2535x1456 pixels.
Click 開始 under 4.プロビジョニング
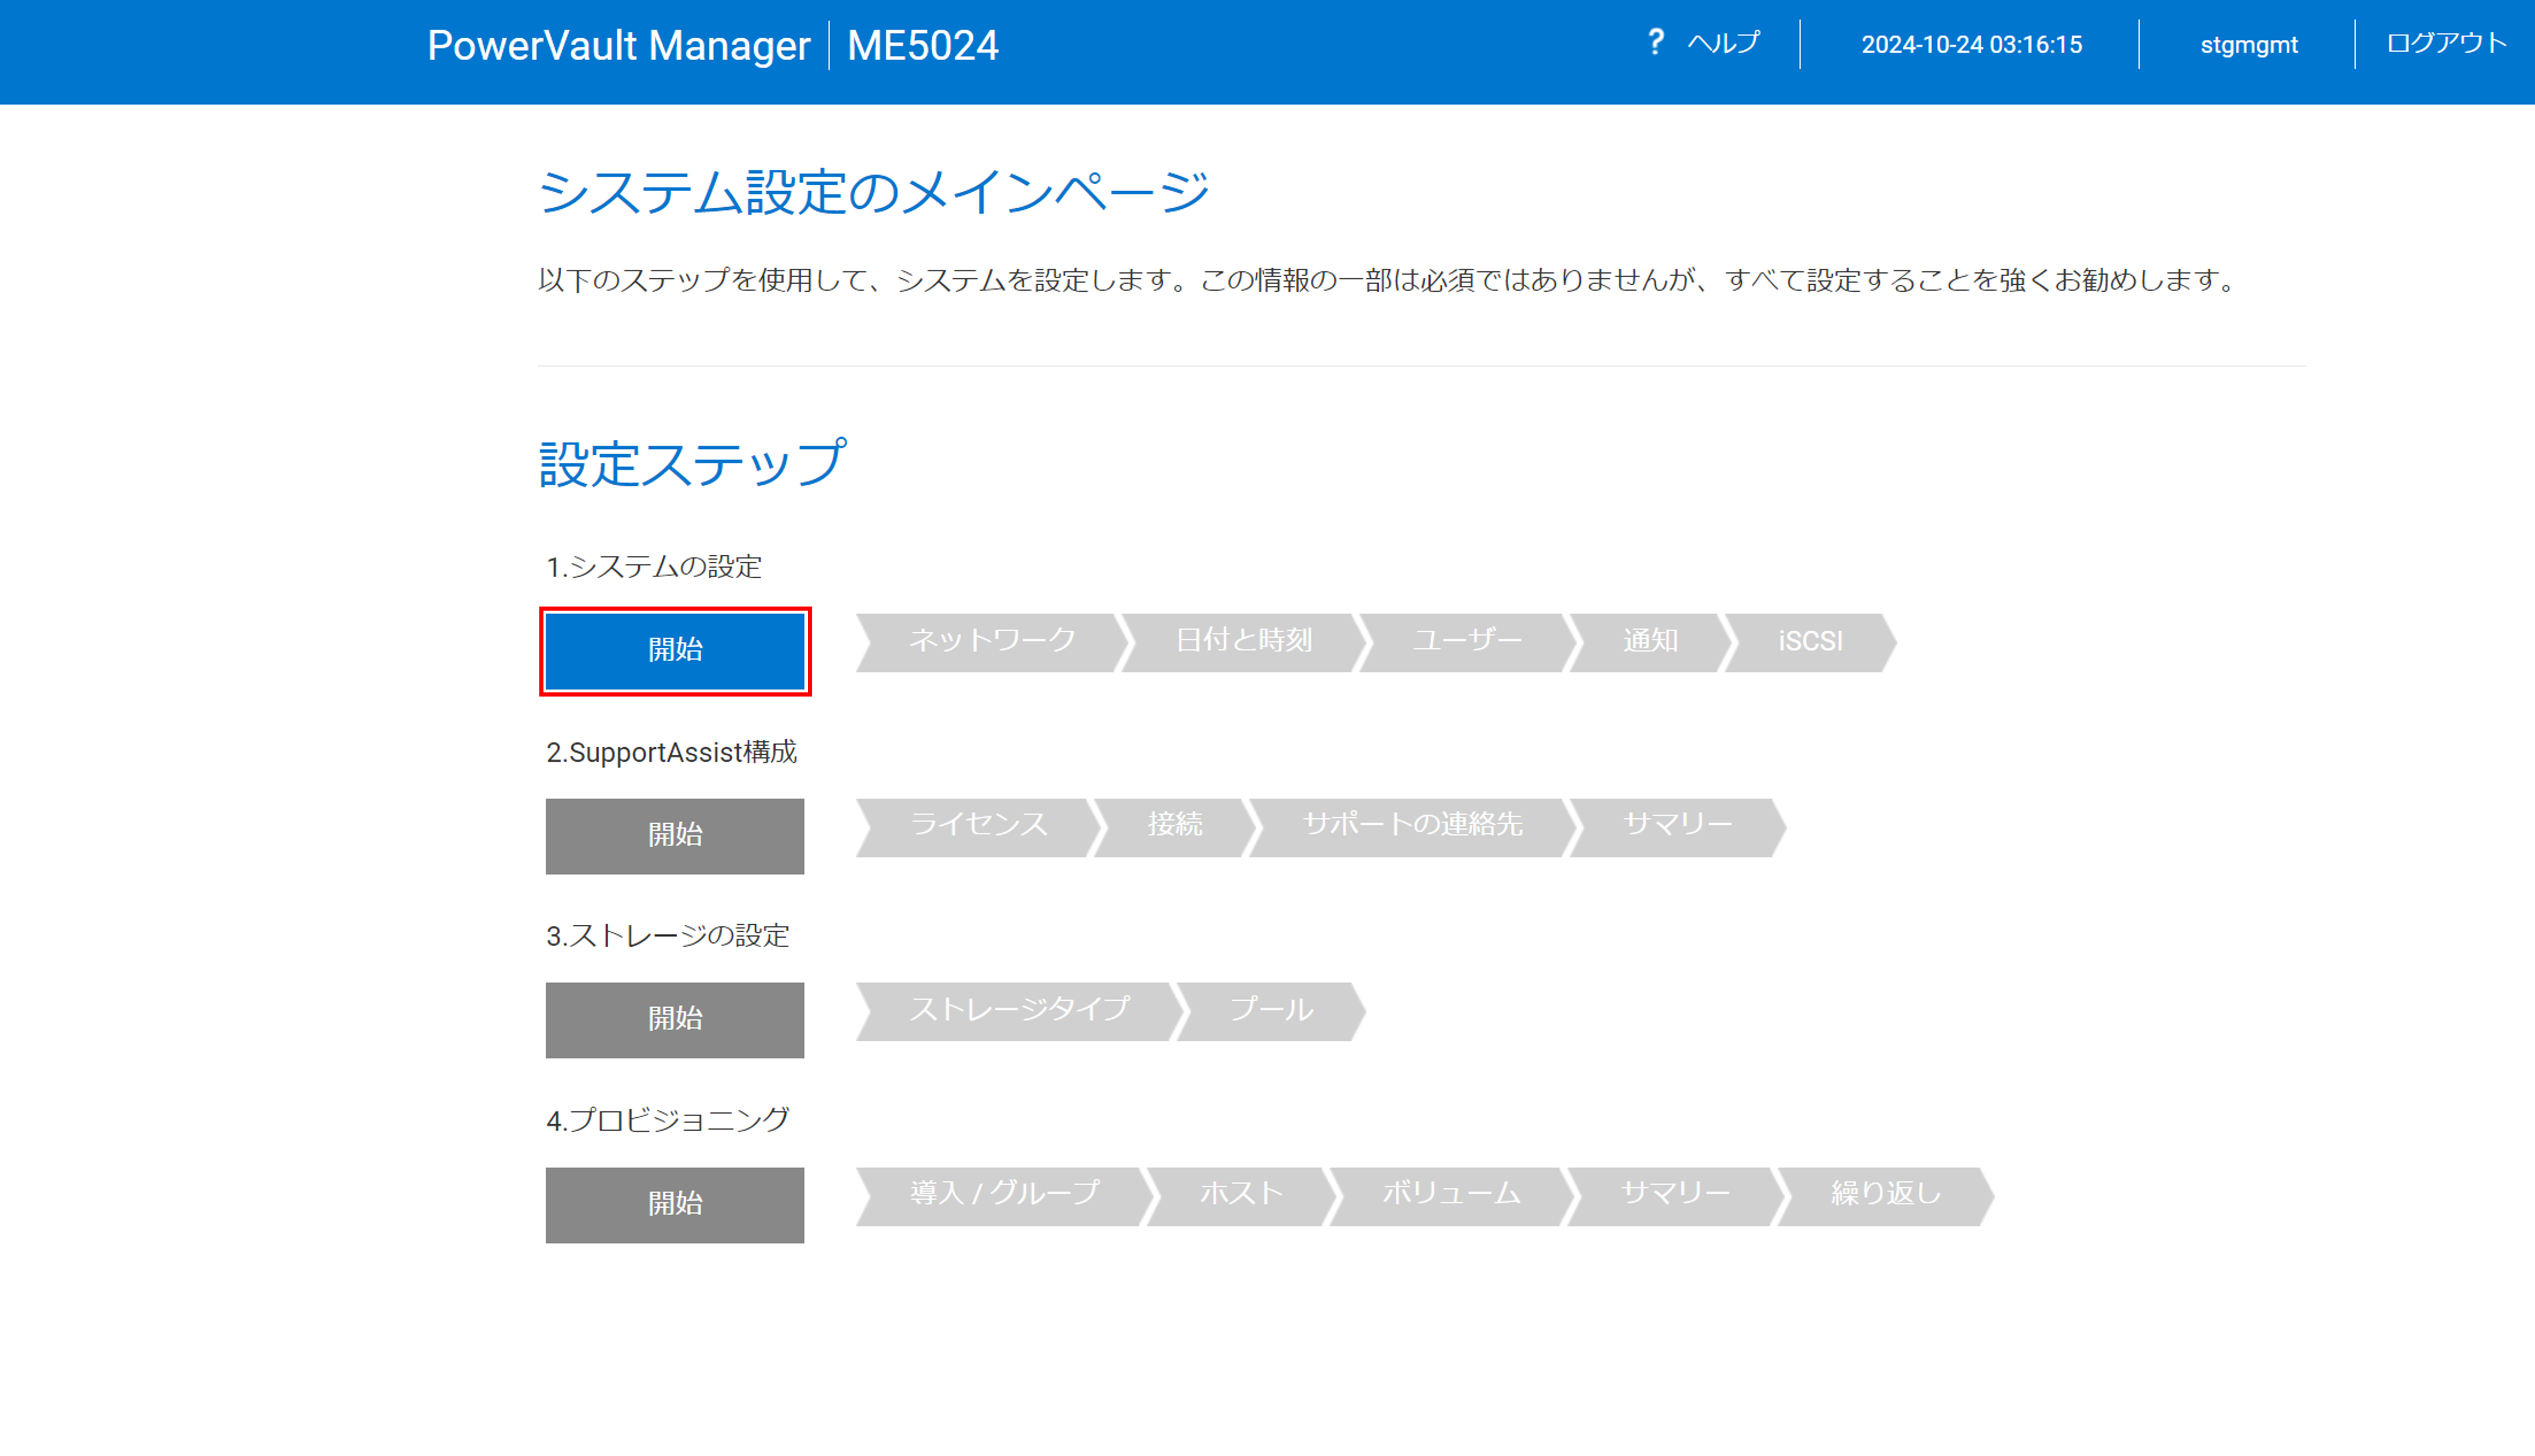point(675,1204)
